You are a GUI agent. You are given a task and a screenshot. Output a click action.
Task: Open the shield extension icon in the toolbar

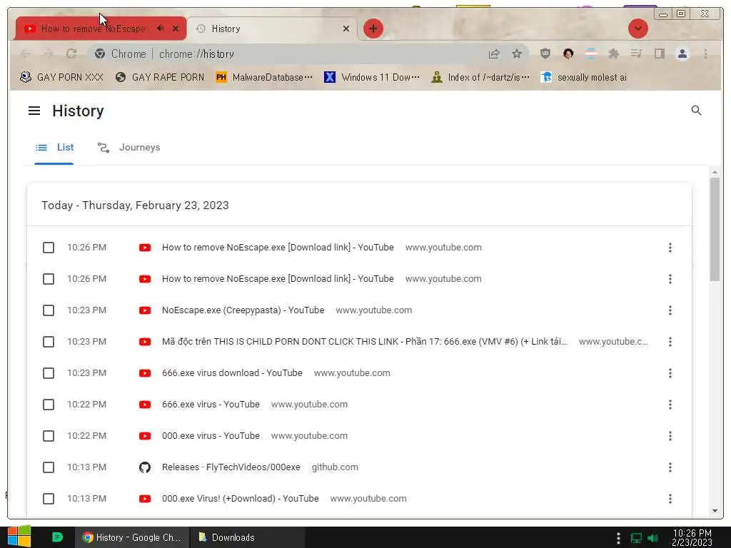tap(545, 54)
